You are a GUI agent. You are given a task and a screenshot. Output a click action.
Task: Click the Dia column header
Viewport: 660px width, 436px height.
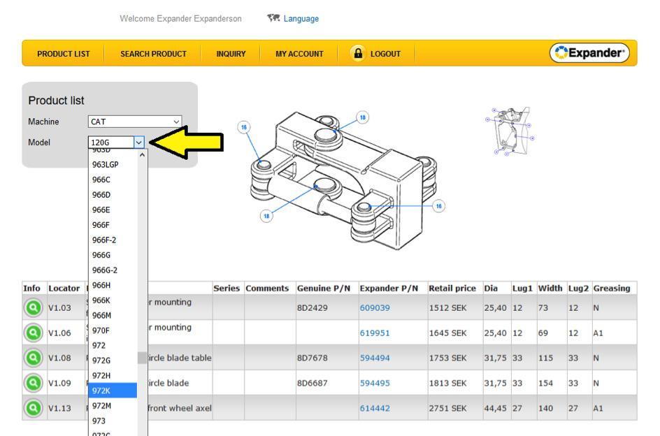click(x=491, y=289)
